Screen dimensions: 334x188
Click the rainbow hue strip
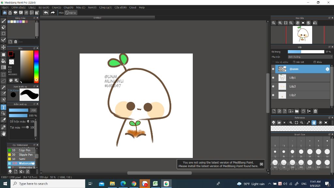36,67
